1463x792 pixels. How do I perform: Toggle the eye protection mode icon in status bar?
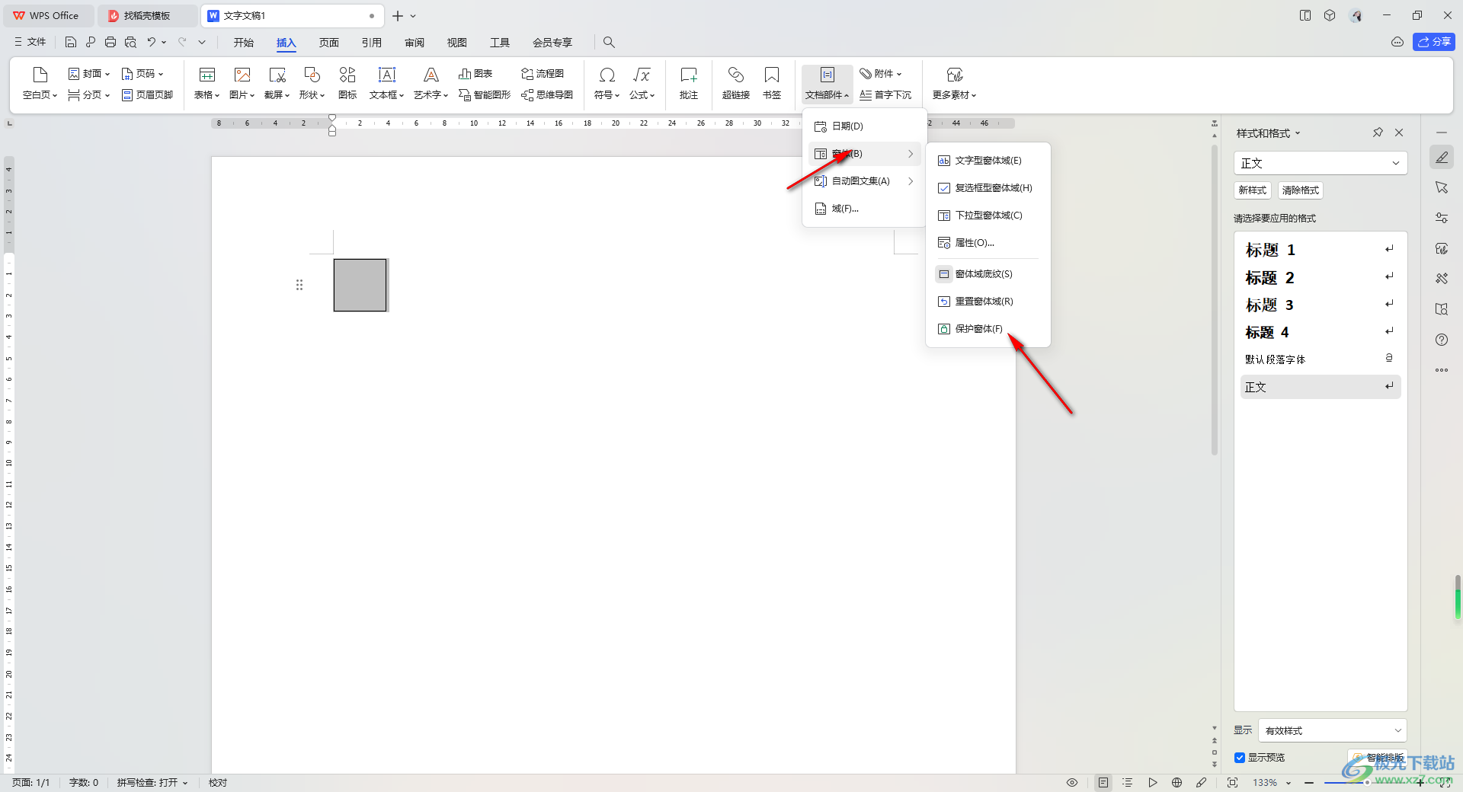point(1072,782)
